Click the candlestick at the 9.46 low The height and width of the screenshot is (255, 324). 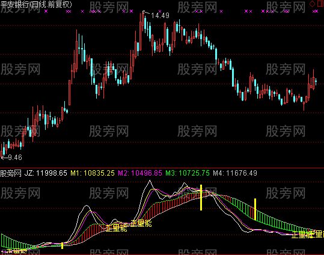click(x=2, y=151)
